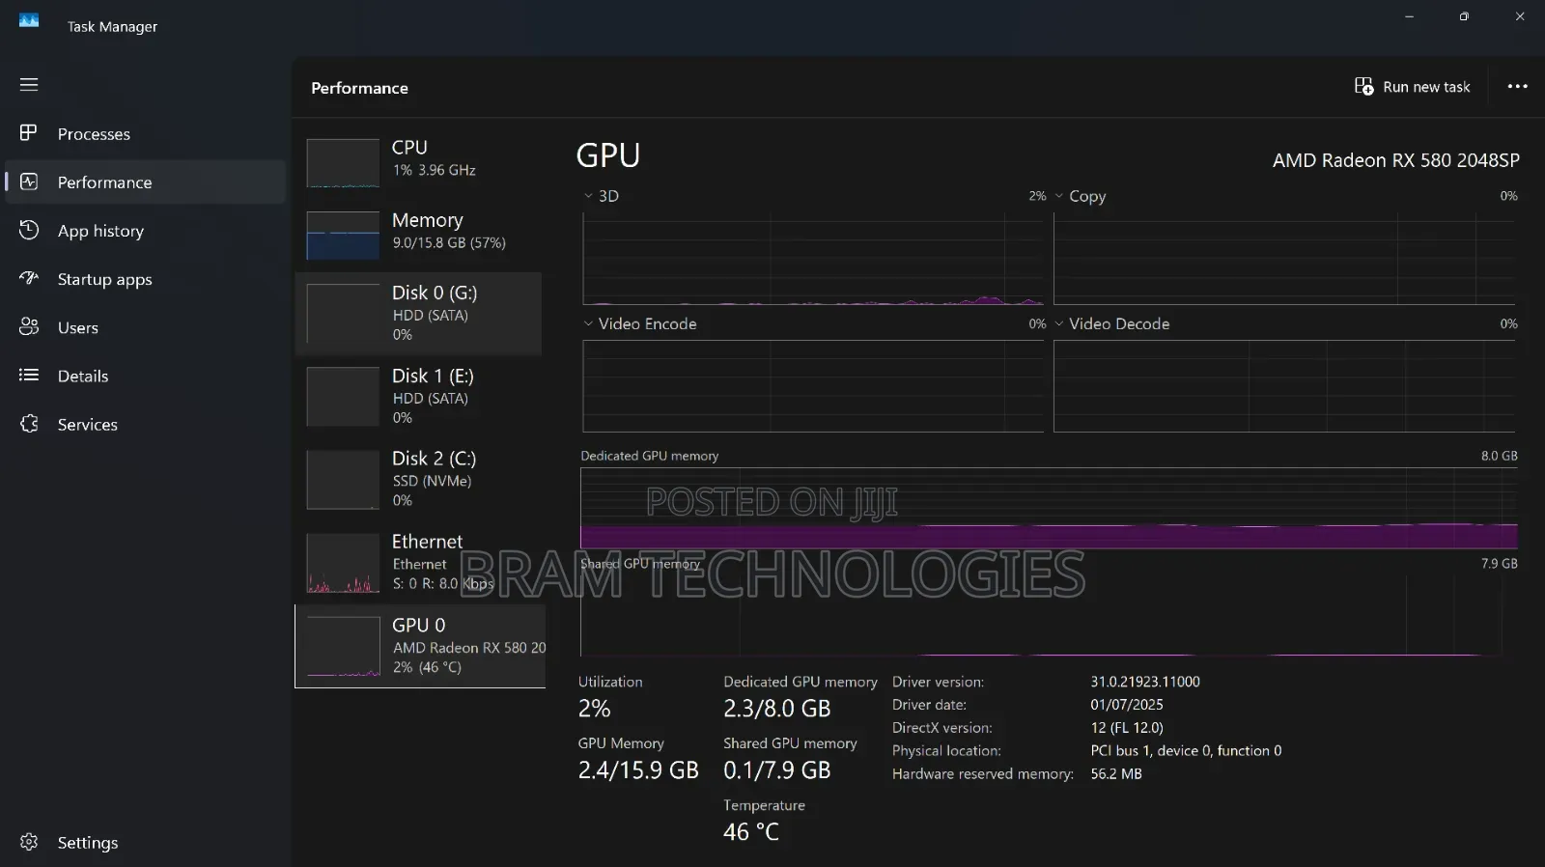
Task: Click the Processes sidebar icon
Action: pyautogui.click(x=29, y=133)
